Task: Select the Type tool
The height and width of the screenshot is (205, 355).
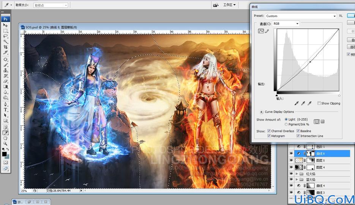Action: pos(5,110)
